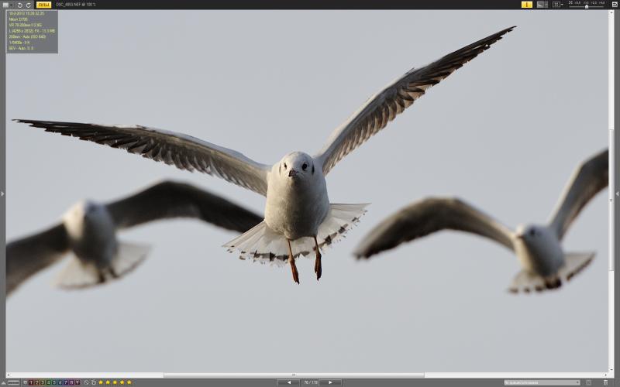The image size is (620, 387).
Task: Open the layout options dropdown
Action: point(558,5)
